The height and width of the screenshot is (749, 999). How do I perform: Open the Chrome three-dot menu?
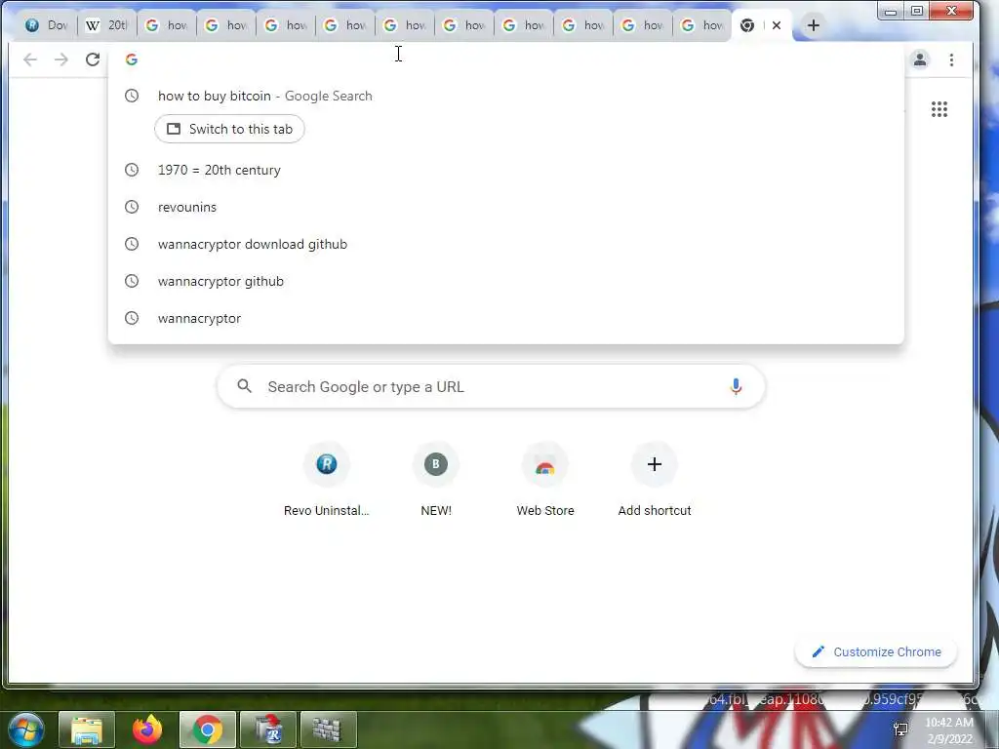[952, 59]
